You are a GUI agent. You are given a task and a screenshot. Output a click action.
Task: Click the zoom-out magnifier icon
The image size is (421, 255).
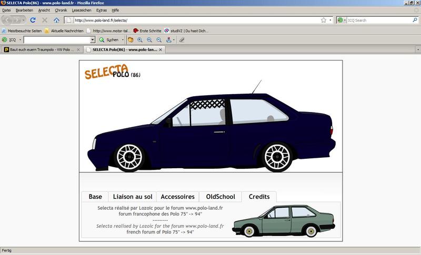[159, 39]
